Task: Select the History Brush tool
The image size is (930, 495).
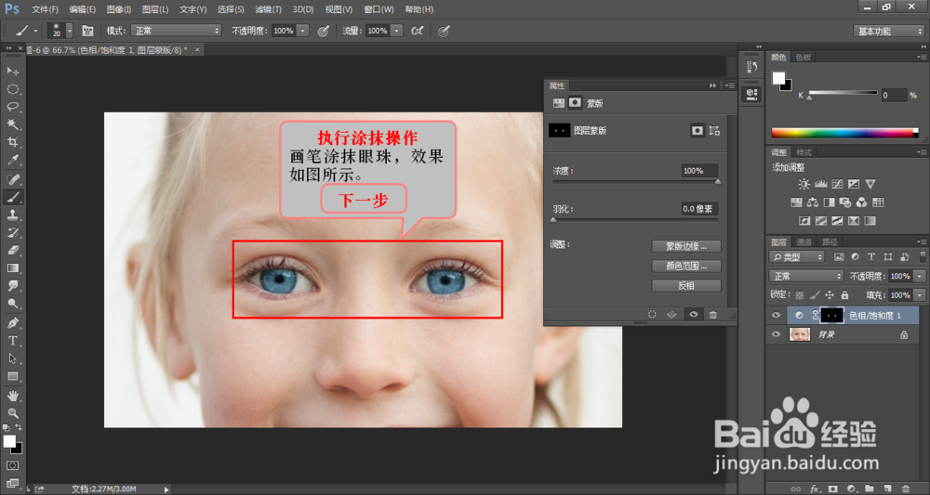Action: [x=12, y=233]
